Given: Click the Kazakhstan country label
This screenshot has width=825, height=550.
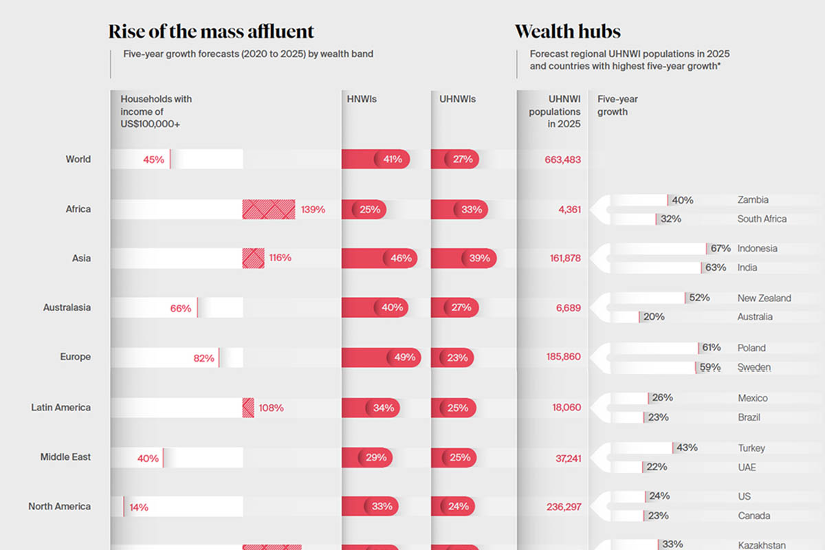Looking at the screenshot, I should click(x=762, y=545).
